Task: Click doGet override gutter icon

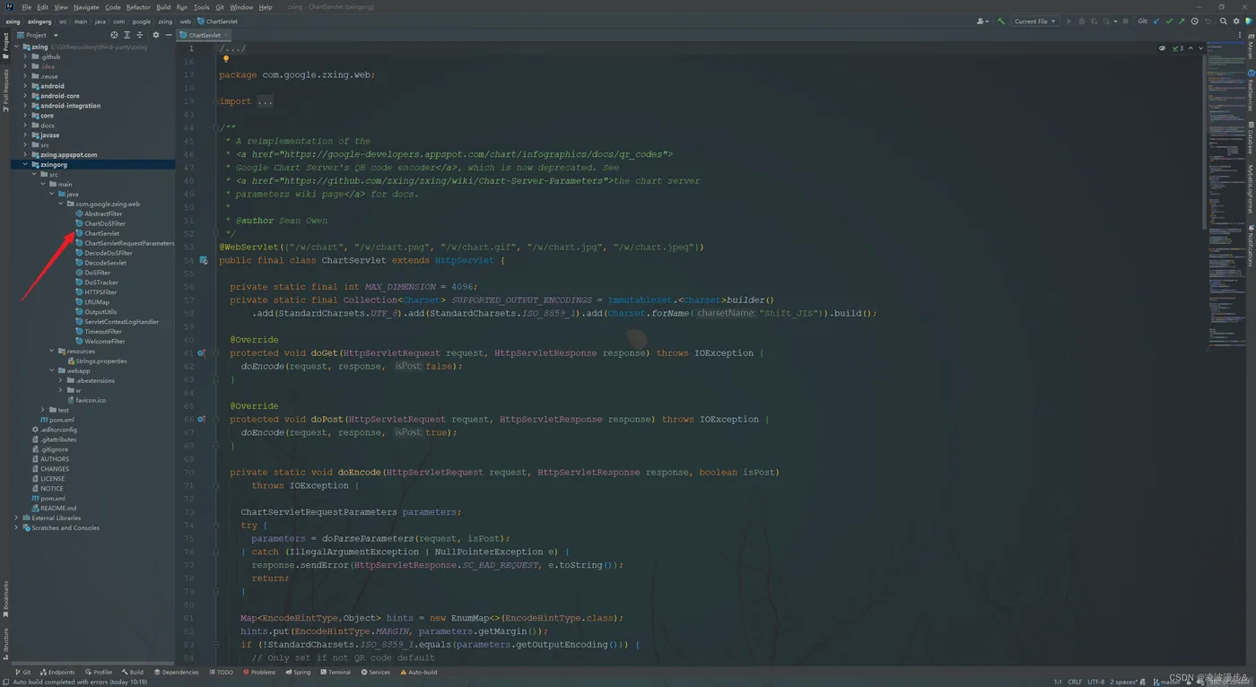Action: (x=202, y=353)
